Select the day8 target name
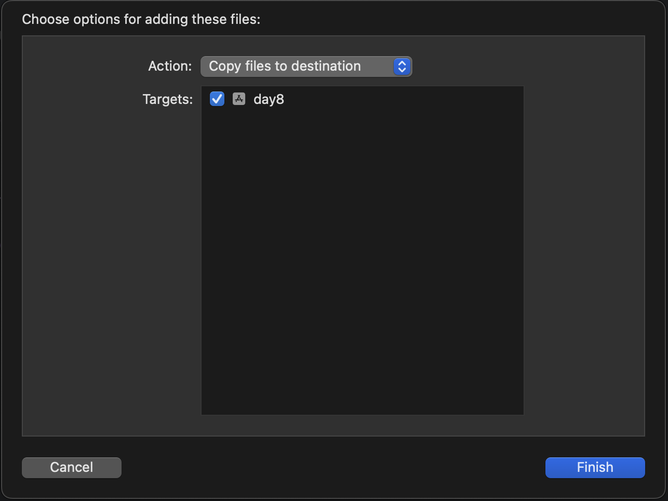This screenshot has height=501, width=668. [269, 99]
